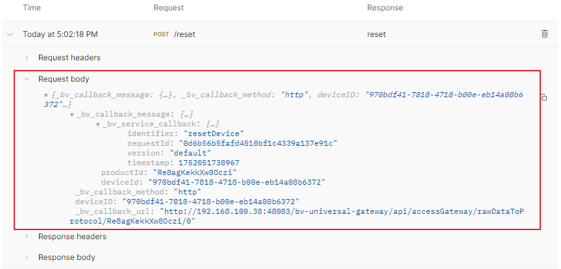The image size is (561, 269).
Task: Click the timestamp key label
Action: pos(151,163)
